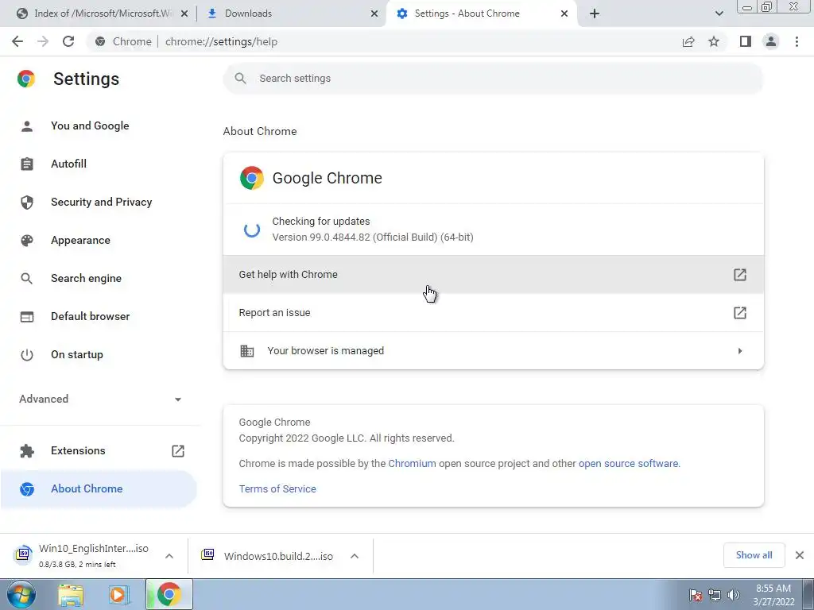Screen dimensions: 814x610
Task: Open options chevron for Windows10.build download
Action: pyautogui.click(x=355, y=556)
